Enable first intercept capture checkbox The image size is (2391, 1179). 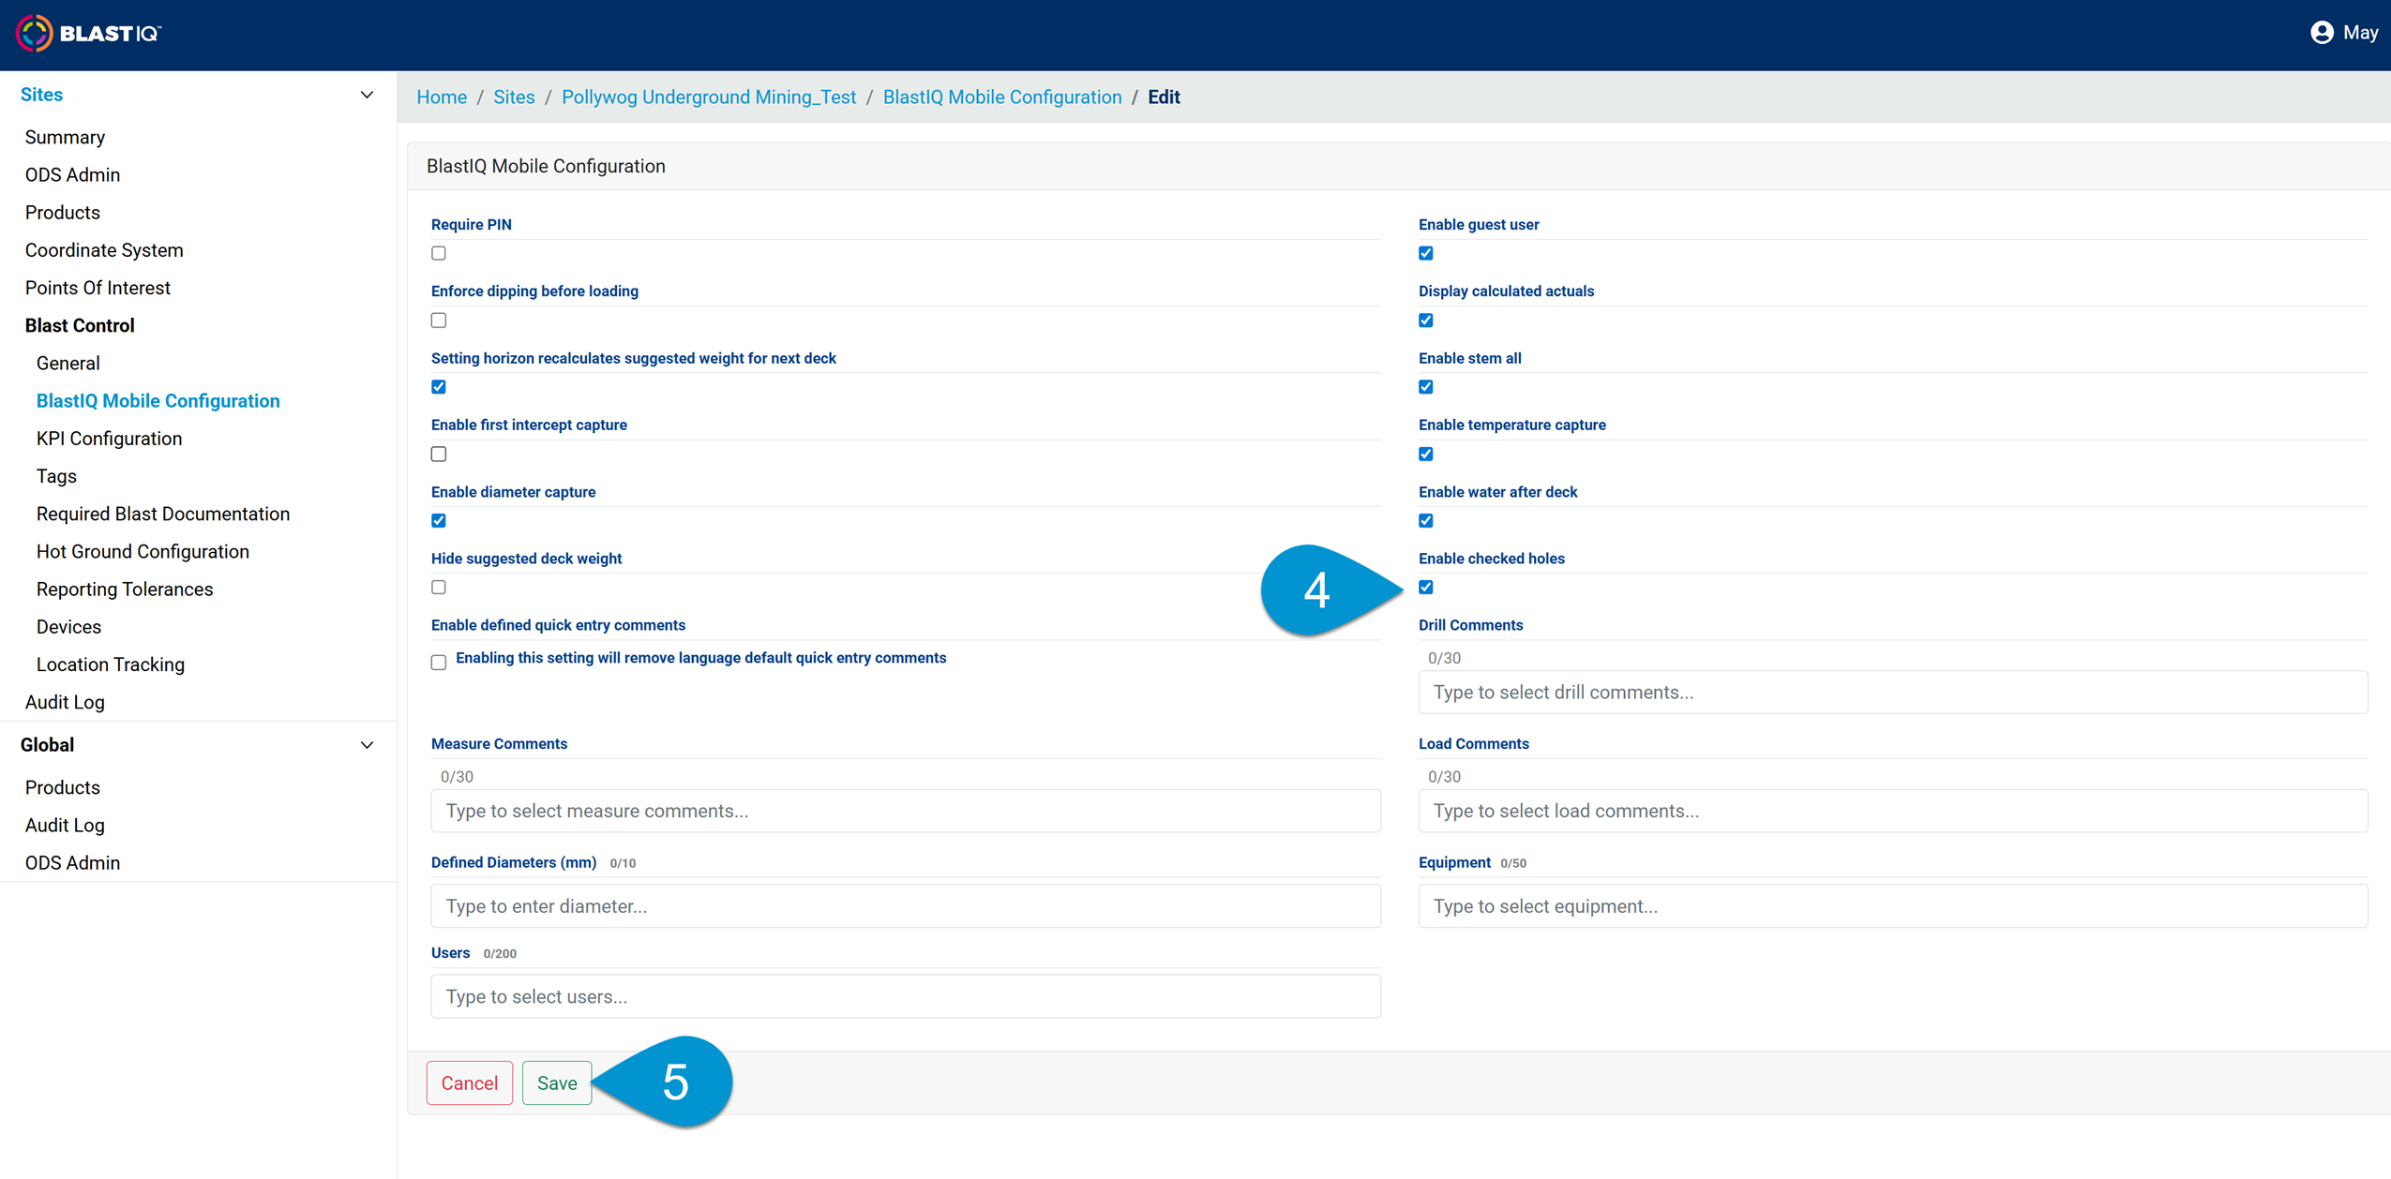point(439,455)
